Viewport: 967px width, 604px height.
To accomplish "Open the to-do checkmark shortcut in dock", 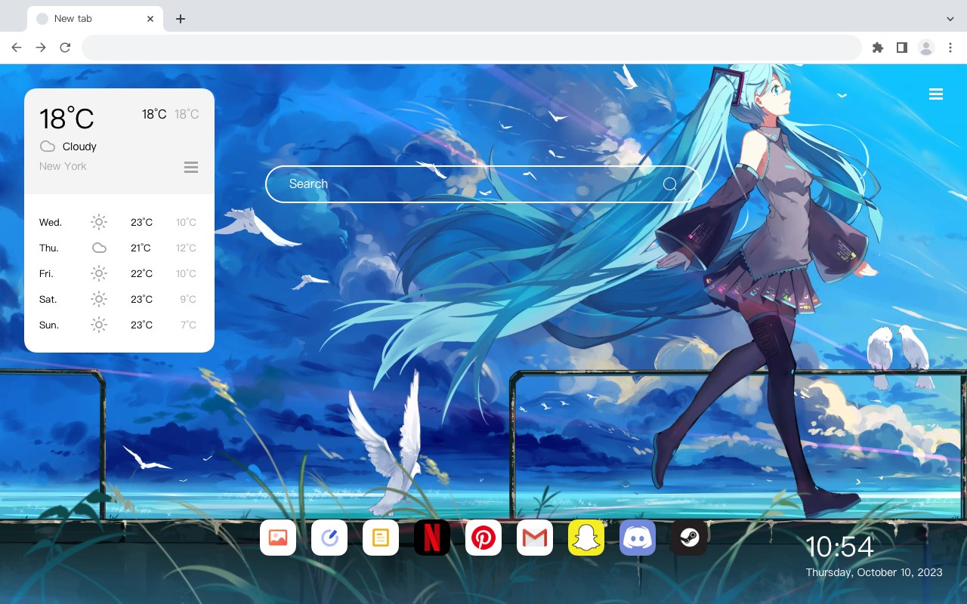I will click(329, 538).
